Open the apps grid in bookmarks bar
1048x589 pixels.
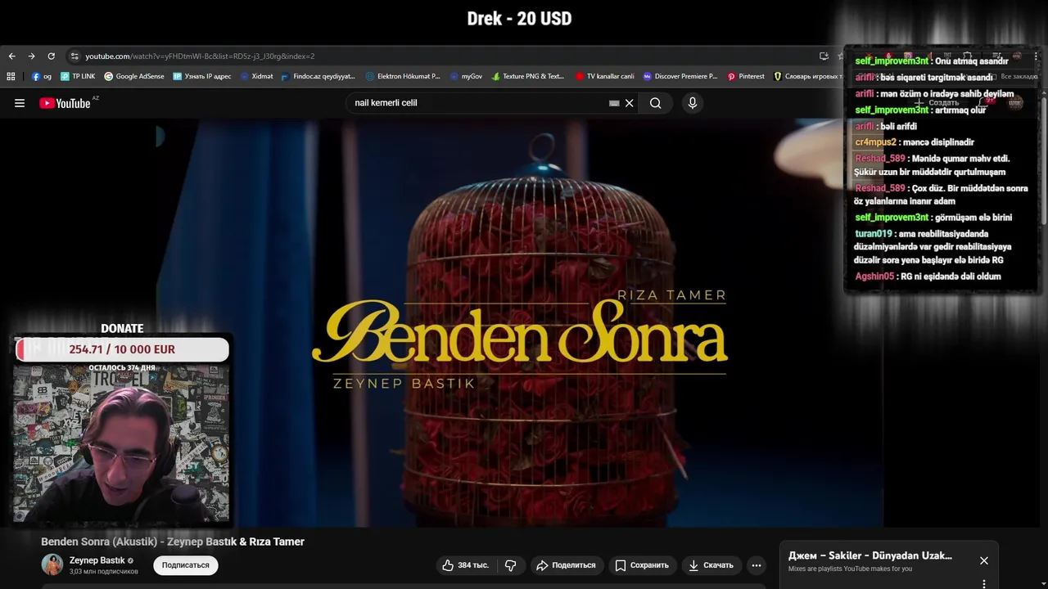tap(11, 76)
